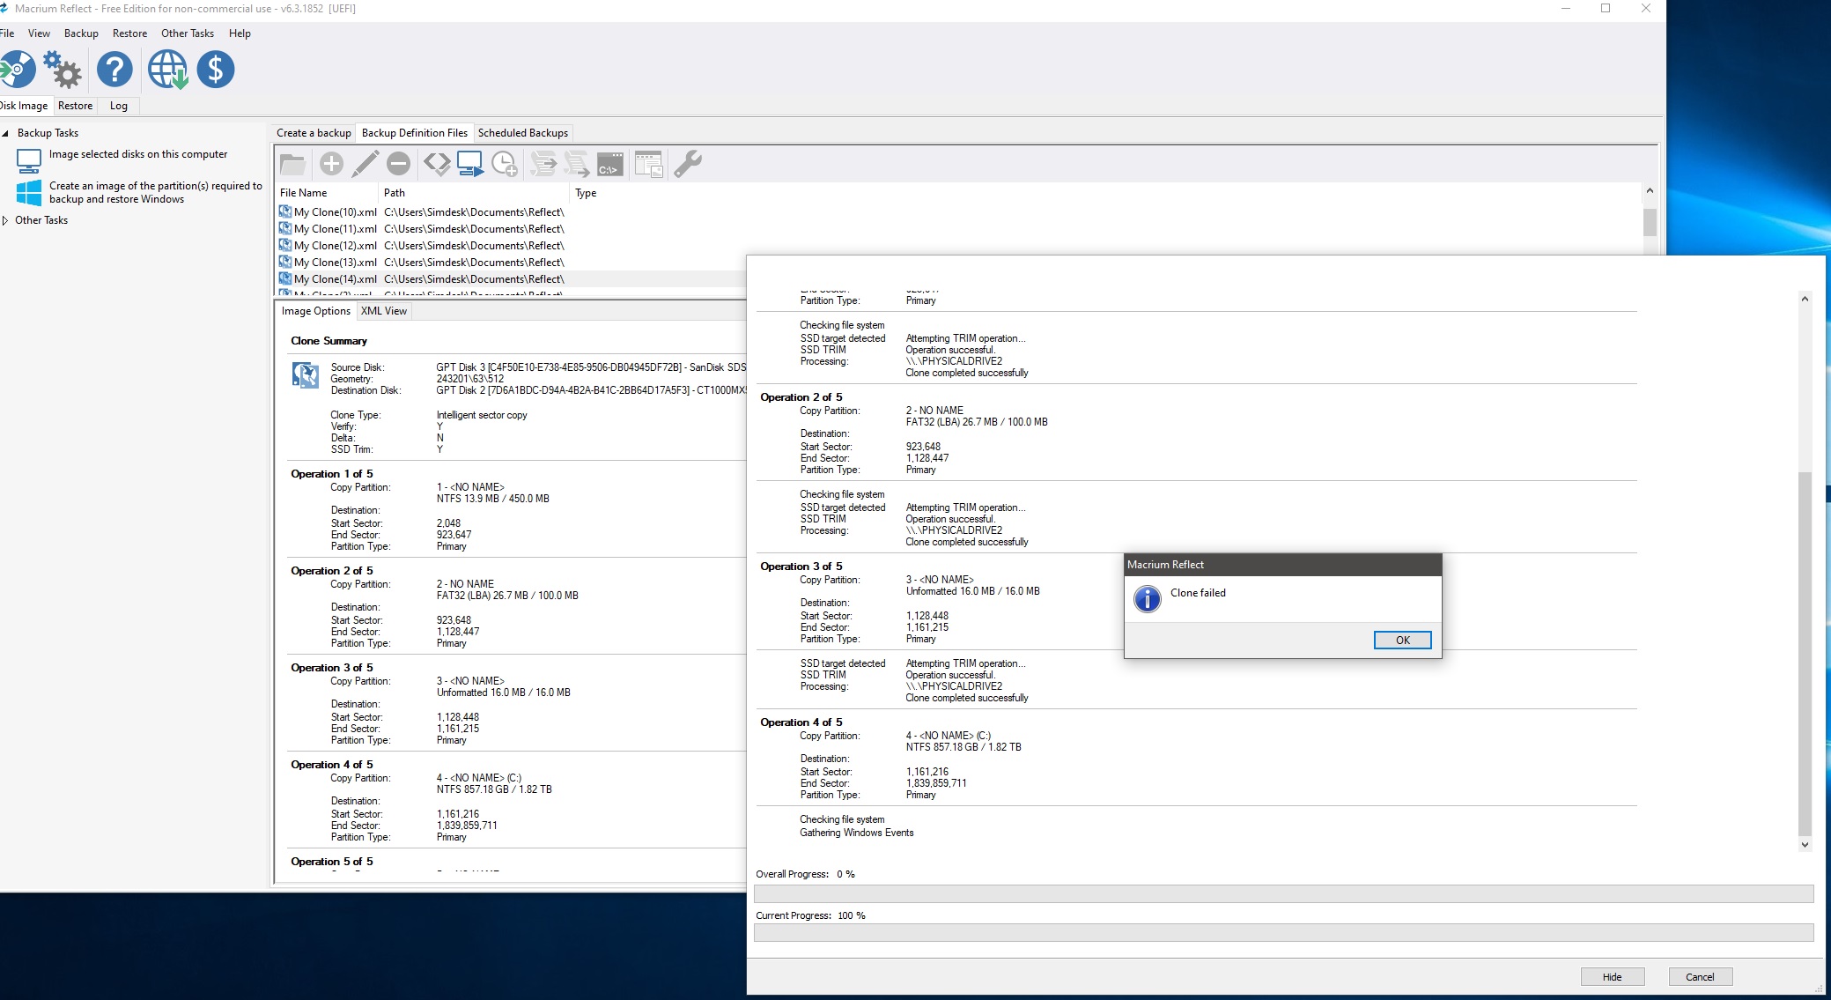Open the Create a backup tab

[x=314, y=133]
